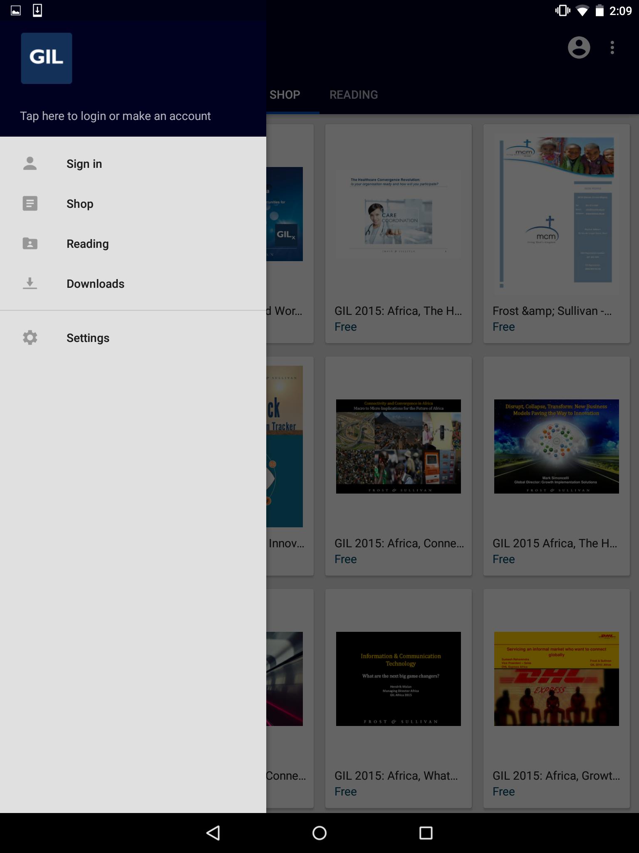Image resolution: width=639 pixels, height=853 pixels.
Task: Tap the Wi-Fi status bar icon
Action: (582, 11)
